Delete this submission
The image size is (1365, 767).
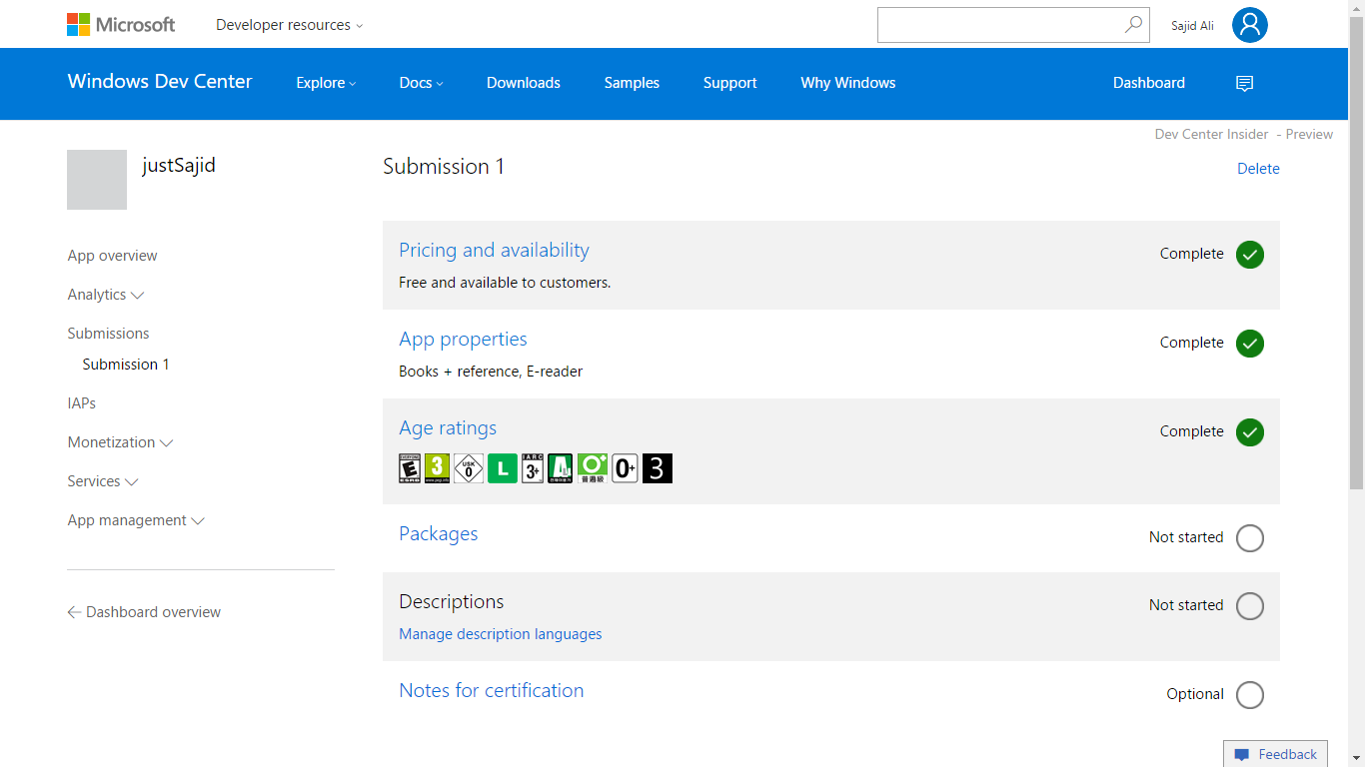coord(1258,169)
